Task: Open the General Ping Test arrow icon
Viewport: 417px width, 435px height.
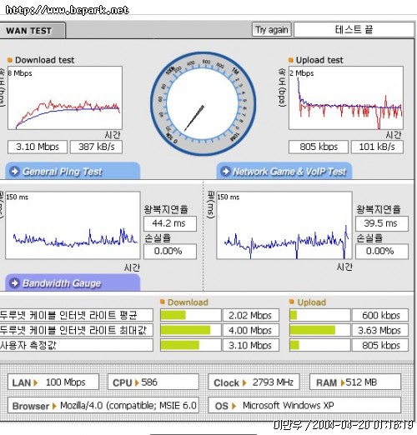Action: click(14, 172)
